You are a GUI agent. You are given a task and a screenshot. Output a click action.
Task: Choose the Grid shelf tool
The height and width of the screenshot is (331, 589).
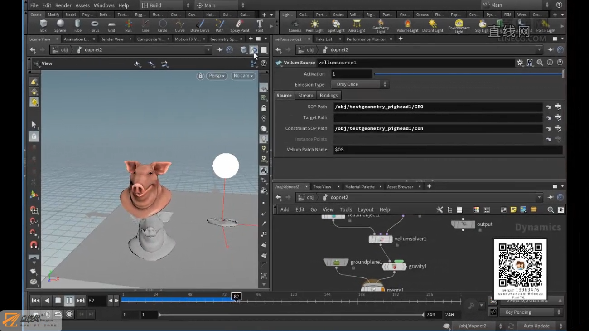pos(111,26)
